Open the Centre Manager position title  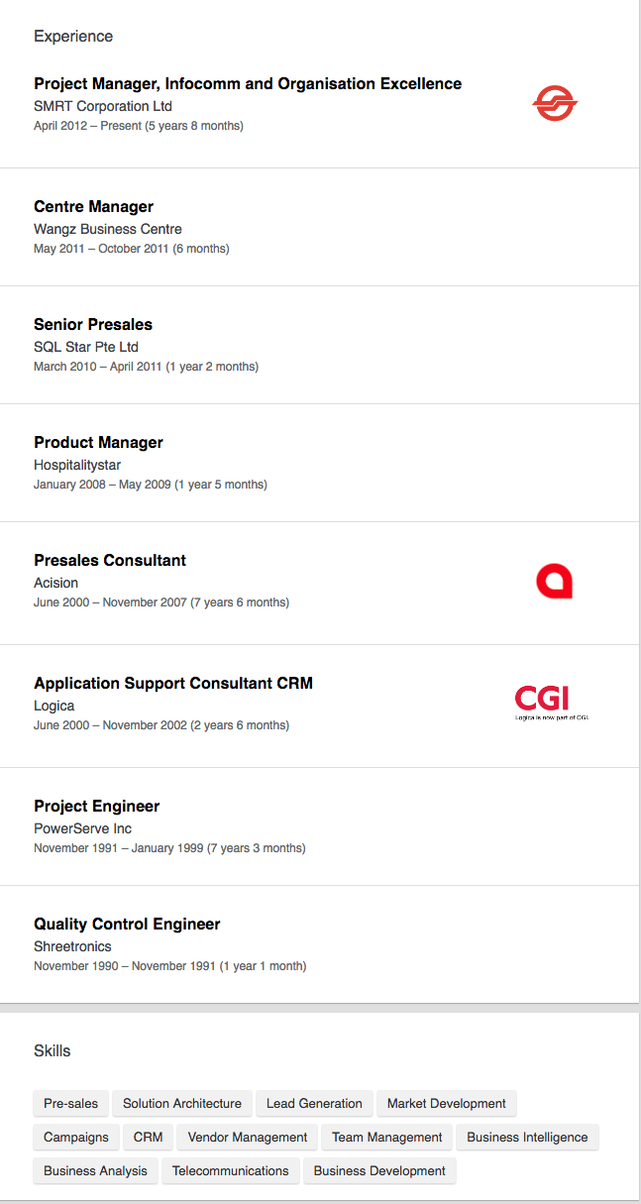tap(93, 207)
